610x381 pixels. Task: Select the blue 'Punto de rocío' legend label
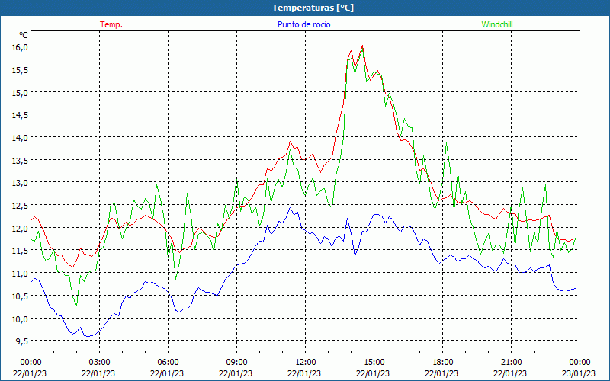(303, 24)
